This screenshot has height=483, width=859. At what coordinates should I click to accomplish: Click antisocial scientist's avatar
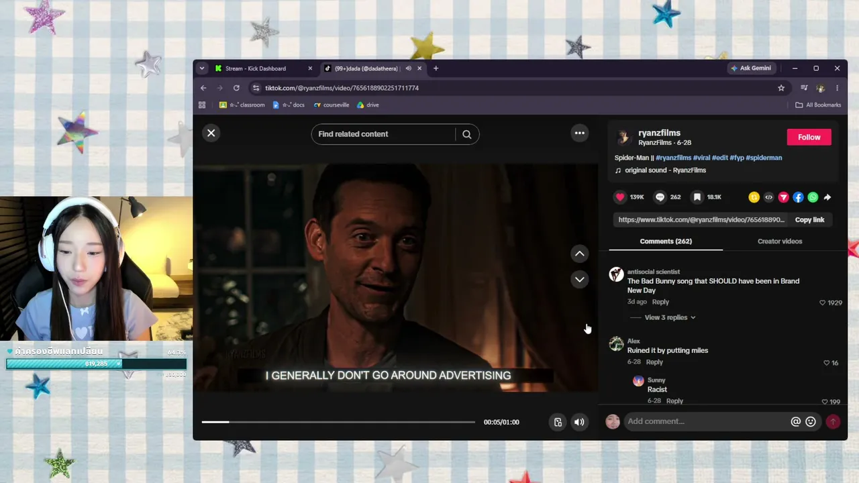pyautogui.click(x=616, y=274)
